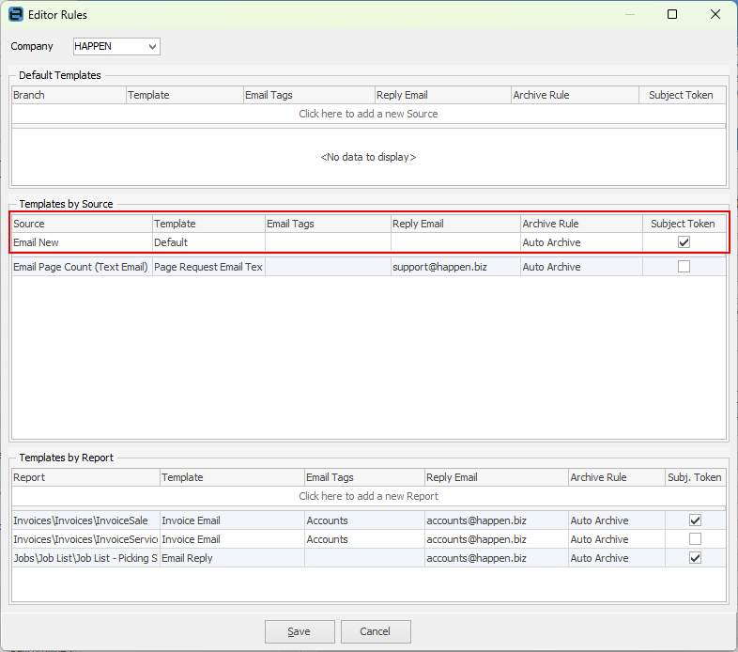Click Auto Archive in Job List Picking row

pos(617,558)
